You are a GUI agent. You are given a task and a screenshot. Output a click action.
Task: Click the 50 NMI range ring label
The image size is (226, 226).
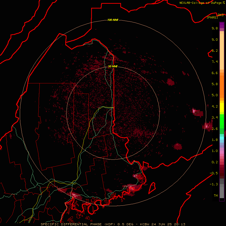click(113, 66)
